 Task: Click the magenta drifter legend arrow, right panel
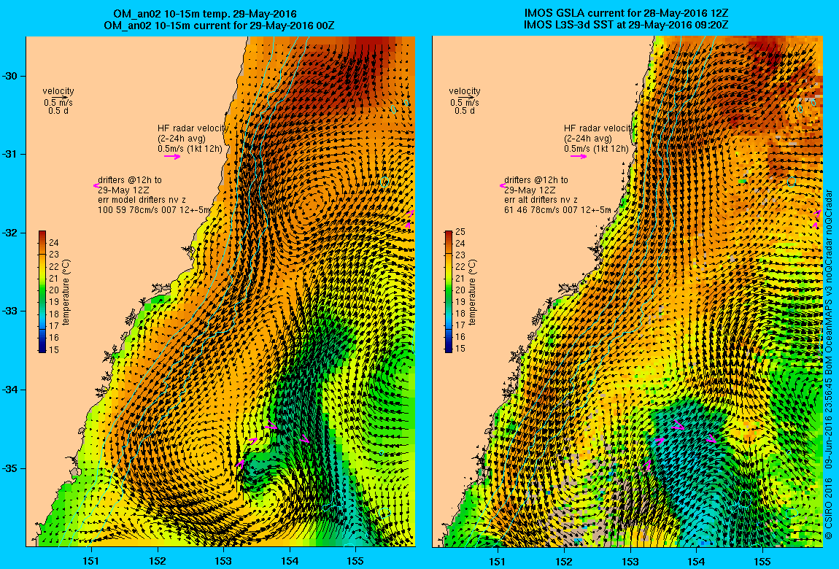pos(502,185)
